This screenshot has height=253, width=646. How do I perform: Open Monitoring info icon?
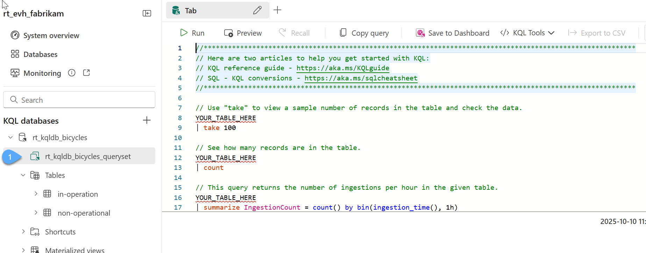(72, 73)
